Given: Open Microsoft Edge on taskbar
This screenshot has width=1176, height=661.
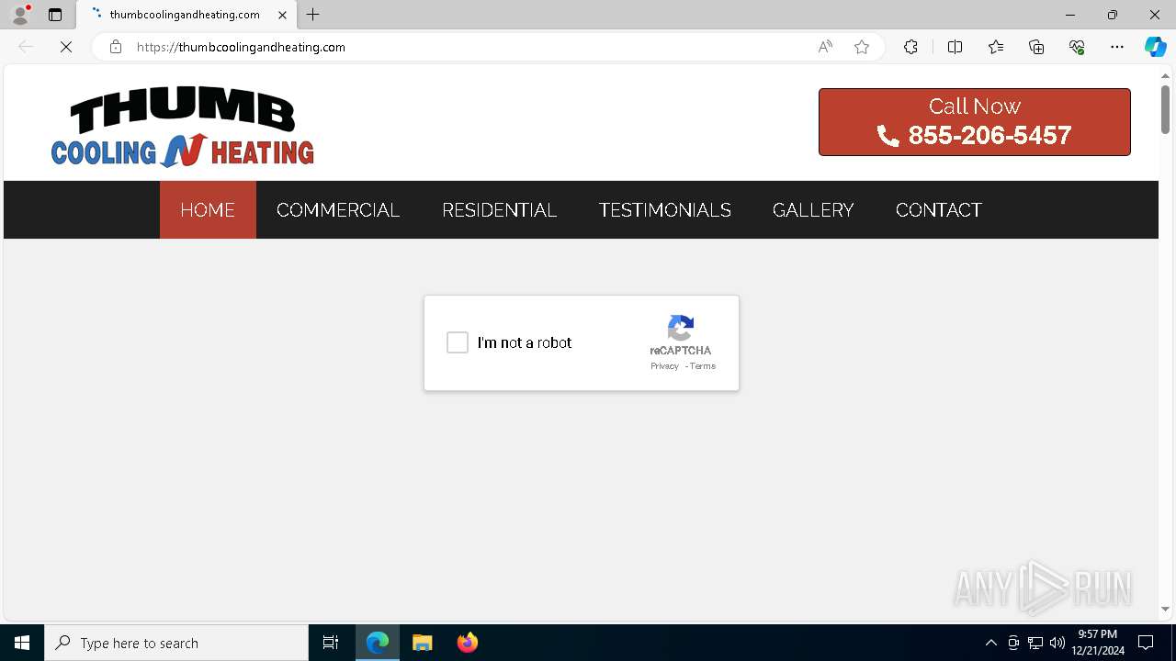Looking at the screenshot, I should click(x=378, y=643).
